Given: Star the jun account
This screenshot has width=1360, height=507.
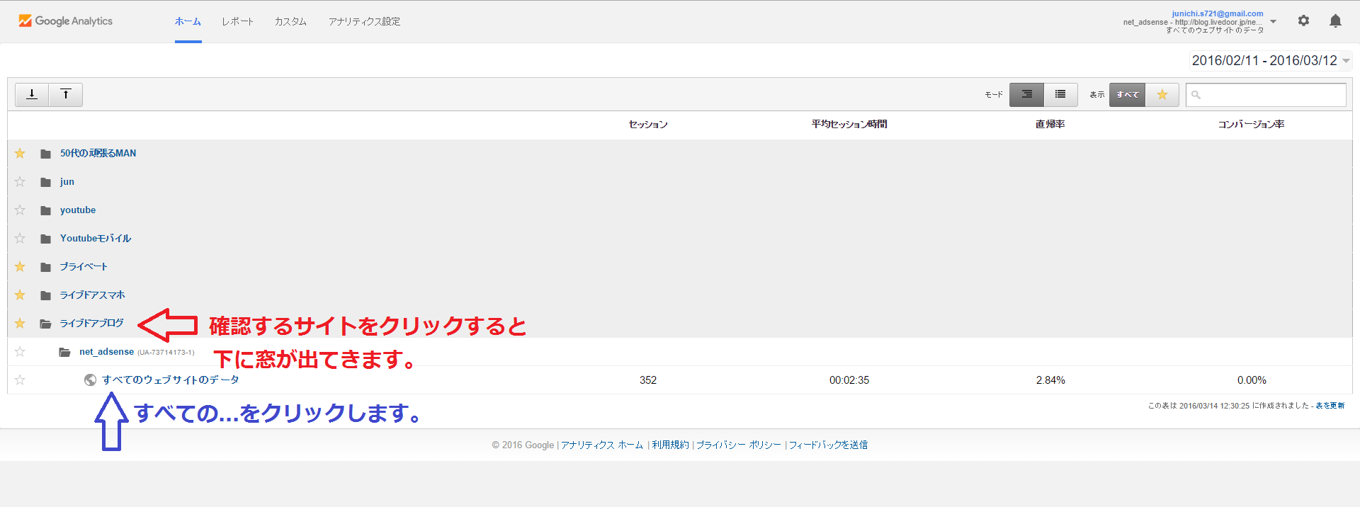Looking at the screenshot, I should click(x=20, y=182).
